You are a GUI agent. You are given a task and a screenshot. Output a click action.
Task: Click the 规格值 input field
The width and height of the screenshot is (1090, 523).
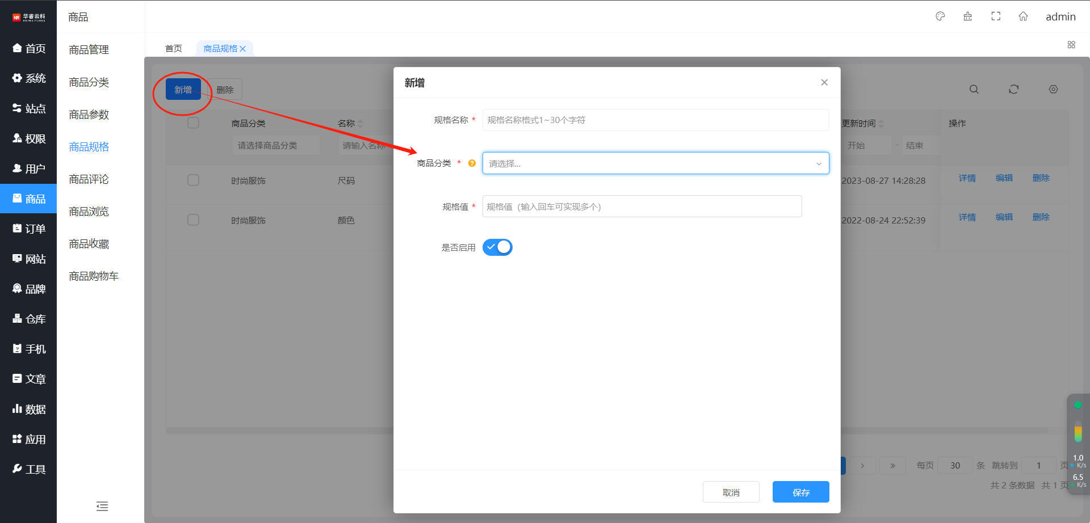point(642,206)
